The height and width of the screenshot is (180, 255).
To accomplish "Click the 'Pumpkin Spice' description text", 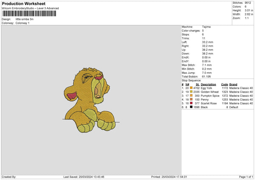I will coord(210,96).
